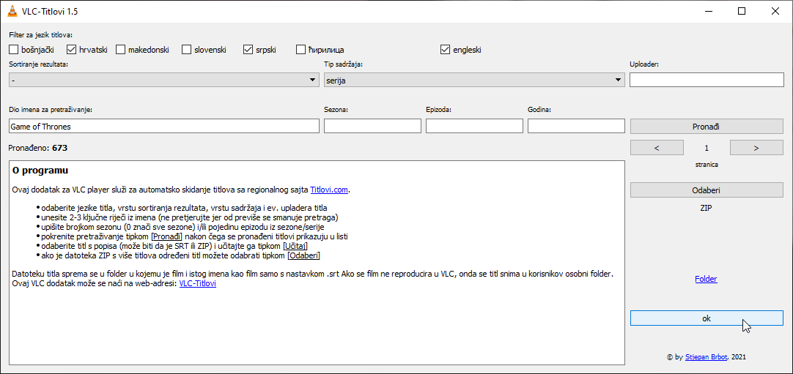Go to next page with > button

pyautogui.click(x=756, y=148)
